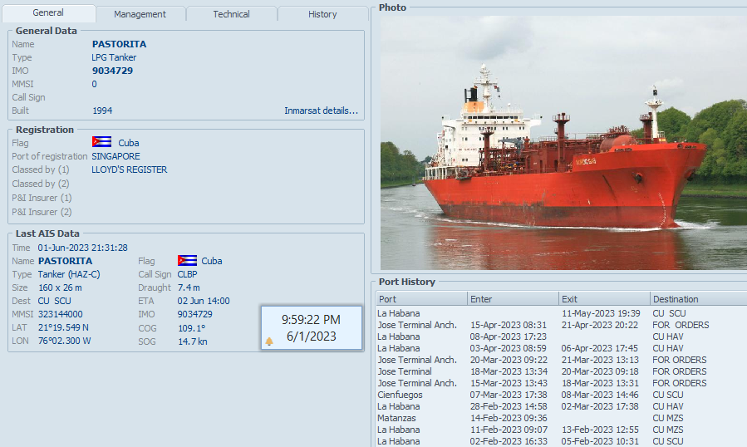Open the Management tab
This screenshot has width=747, height=447.
pyautogui.click(x=140, y=14)
